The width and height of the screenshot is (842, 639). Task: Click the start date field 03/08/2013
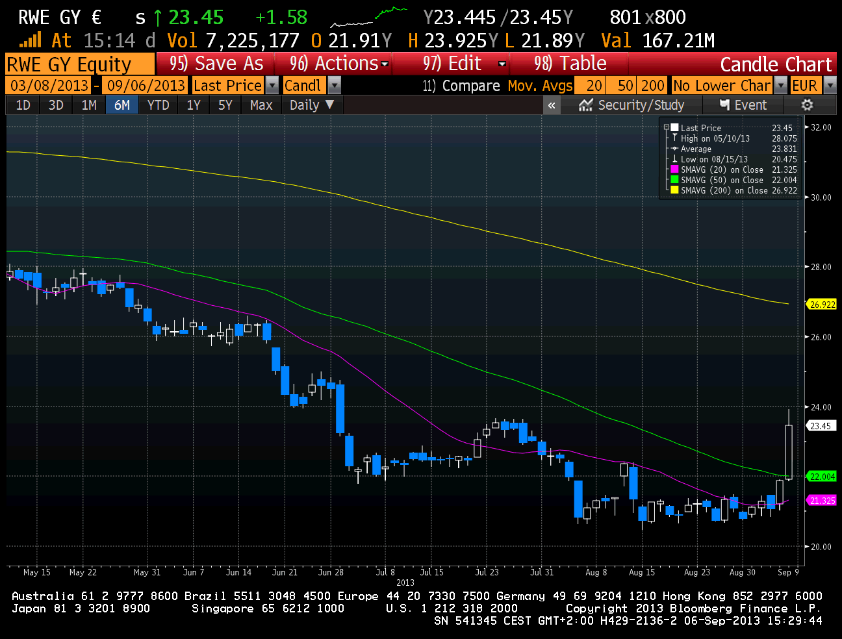[49, 86]
